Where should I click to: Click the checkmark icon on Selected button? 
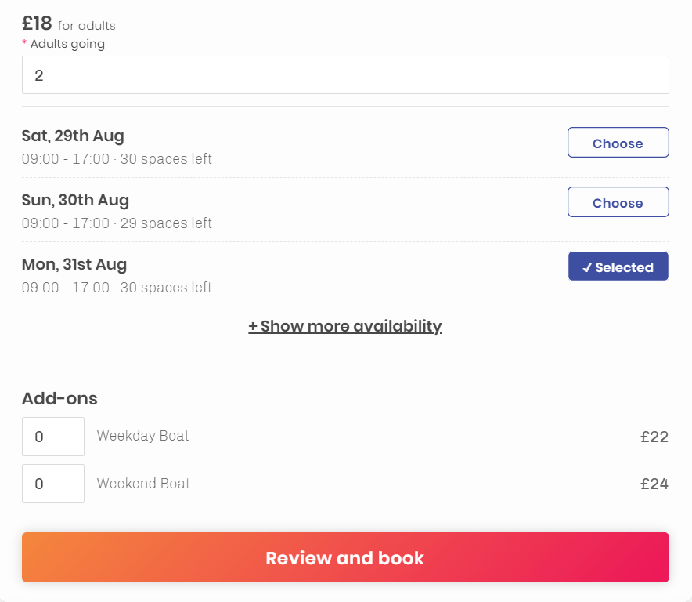[587, 267]
